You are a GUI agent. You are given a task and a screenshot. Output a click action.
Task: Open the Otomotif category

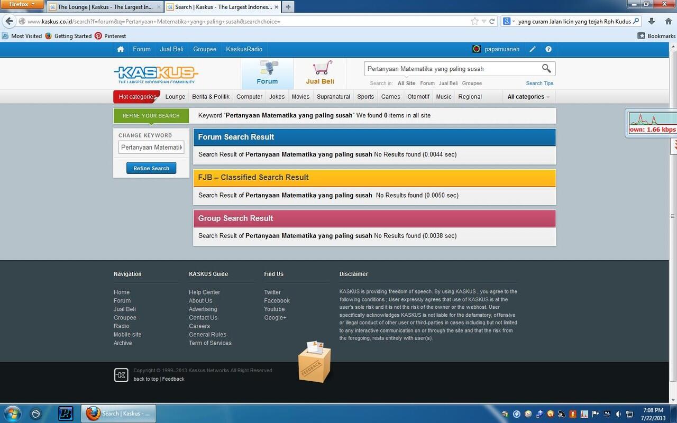418,97
